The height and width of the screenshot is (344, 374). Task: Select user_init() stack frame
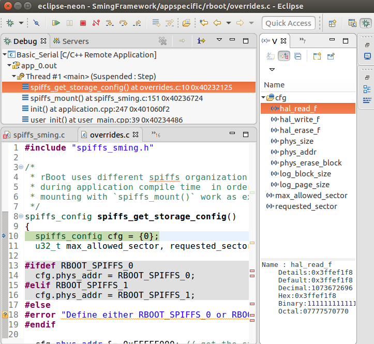tap(107, 119)
